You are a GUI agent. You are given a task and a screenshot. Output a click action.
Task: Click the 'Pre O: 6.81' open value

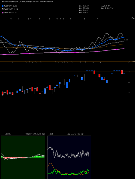pyautogui.click(x=84, y=6)
